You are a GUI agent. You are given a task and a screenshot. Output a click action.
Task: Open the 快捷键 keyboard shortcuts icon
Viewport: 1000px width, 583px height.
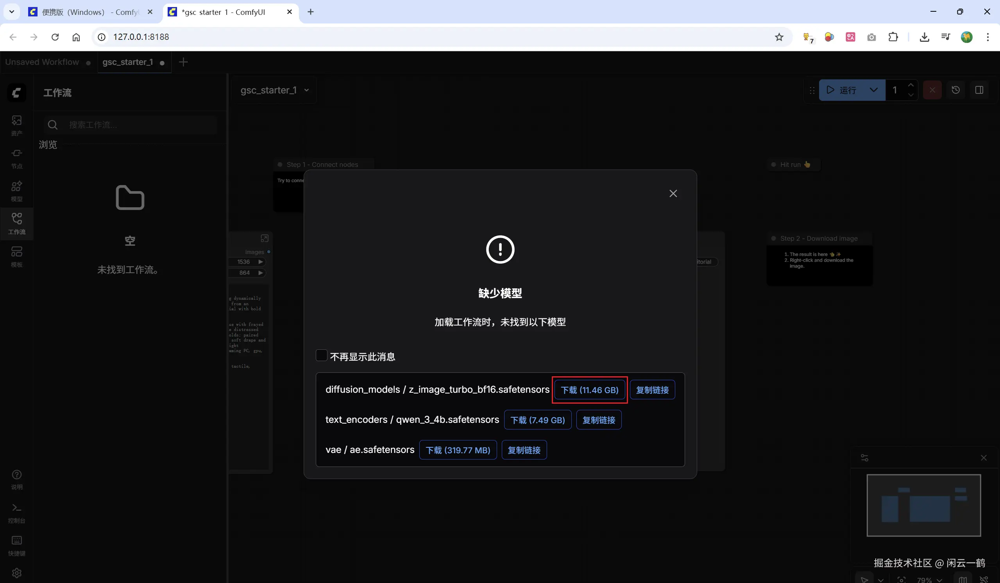16,545
